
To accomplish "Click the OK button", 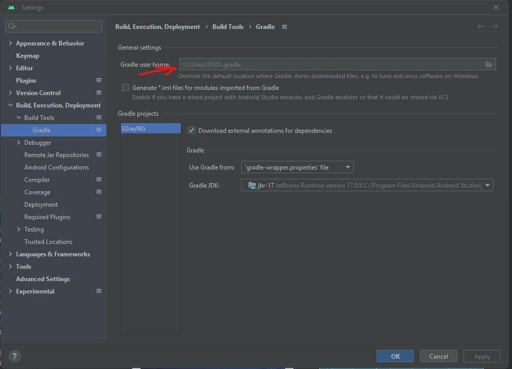I will (395, 356).
